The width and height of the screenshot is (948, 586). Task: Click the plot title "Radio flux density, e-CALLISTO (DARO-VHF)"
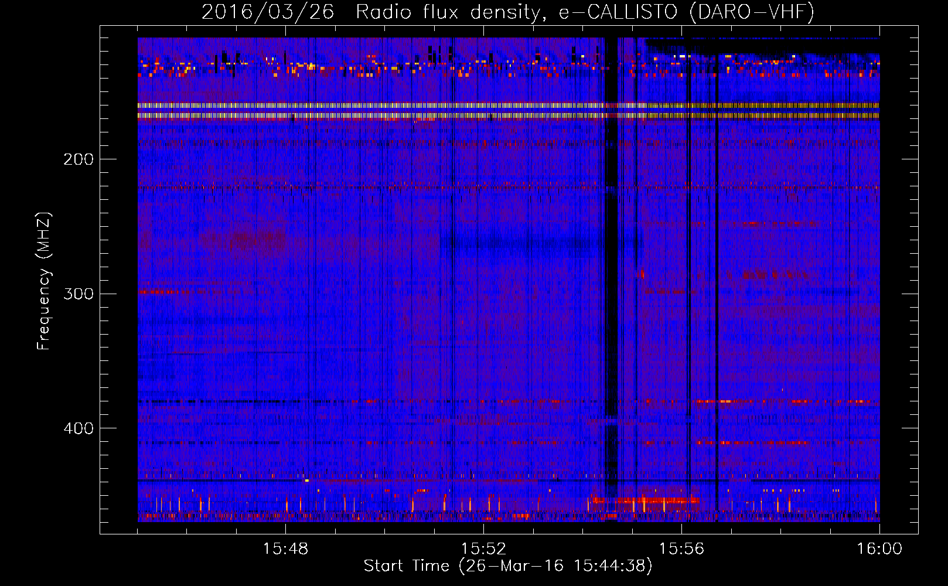click(585, 12)
